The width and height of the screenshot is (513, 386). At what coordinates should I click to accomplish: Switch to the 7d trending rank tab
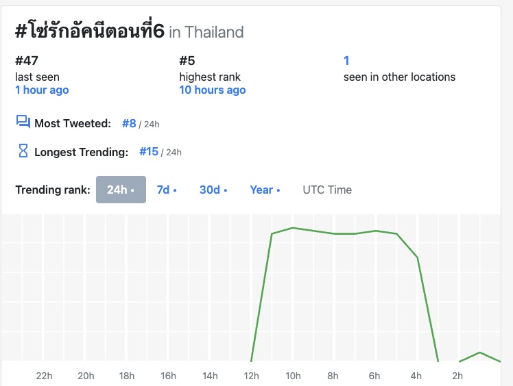coord(167,190)
